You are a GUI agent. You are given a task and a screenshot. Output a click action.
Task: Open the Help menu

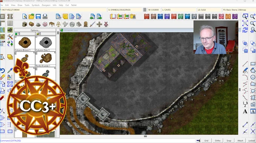[61, 5]
